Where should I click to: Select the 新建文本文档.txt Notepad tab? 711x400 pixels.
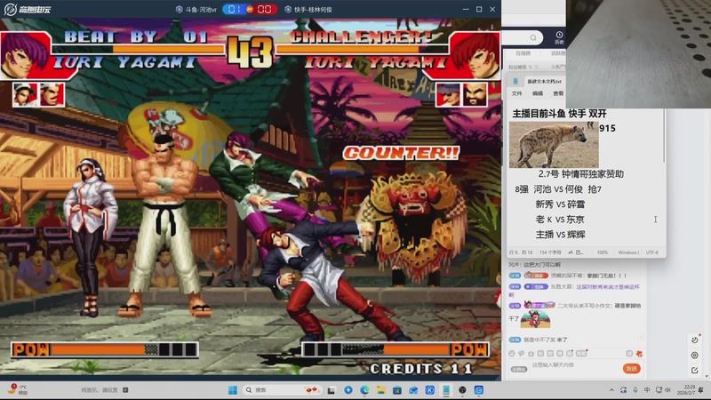coord(544,82)
